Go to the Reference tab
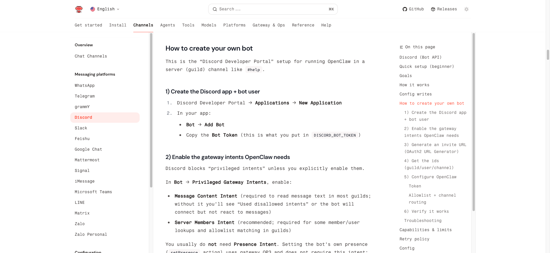The height and width of the screenshot is (253, 550). 303,25
